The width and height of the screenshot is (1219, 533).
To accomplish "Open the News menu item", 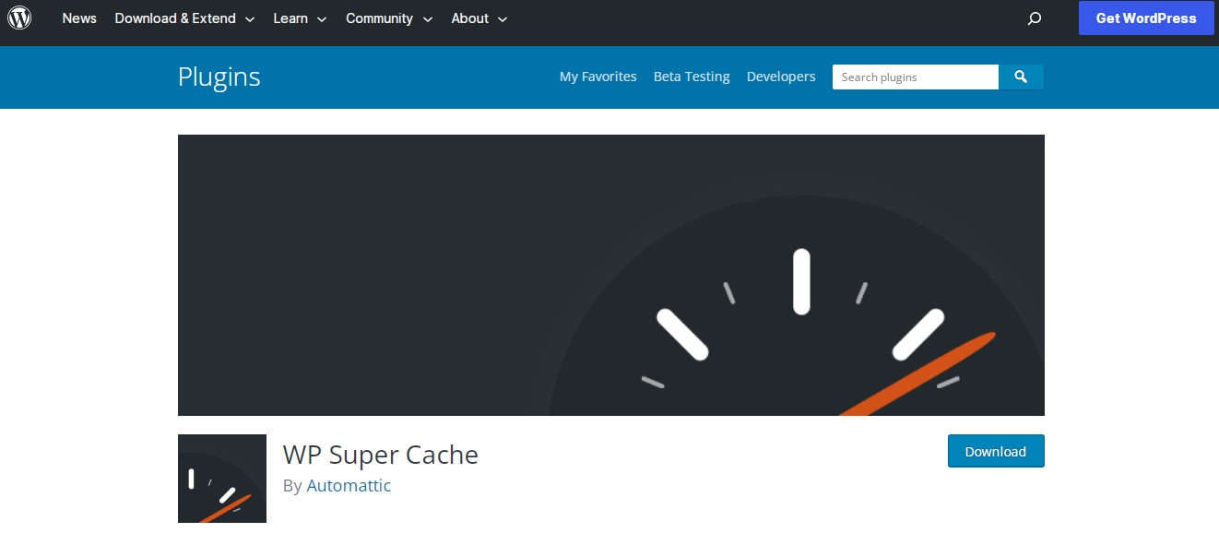I will tap(79, 18).
